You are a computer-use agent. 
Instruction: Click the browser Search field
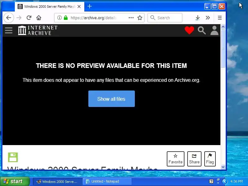(165, 18)
